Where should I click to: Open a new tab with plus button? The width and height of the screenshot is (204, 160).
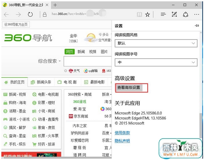tap(55, 5)
